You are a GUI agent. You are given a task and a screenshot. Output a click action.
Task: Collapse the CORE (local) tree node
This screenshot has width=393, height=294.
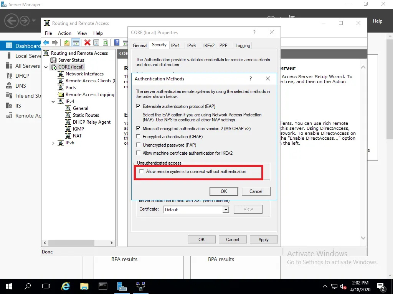(x=46, y=67)
